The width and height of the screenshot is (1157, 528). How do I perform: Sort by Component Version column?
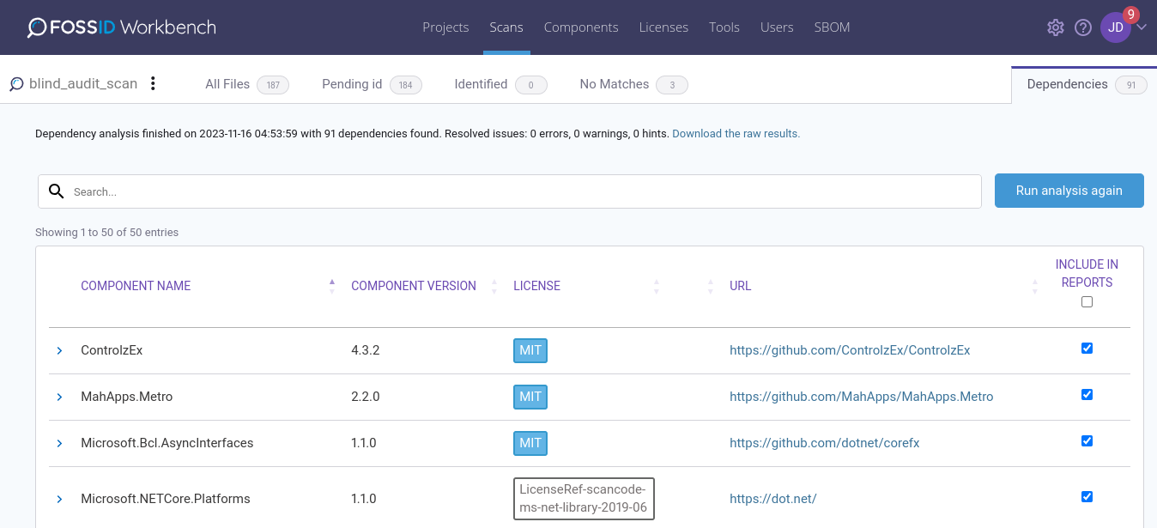[x=414, y=286]
